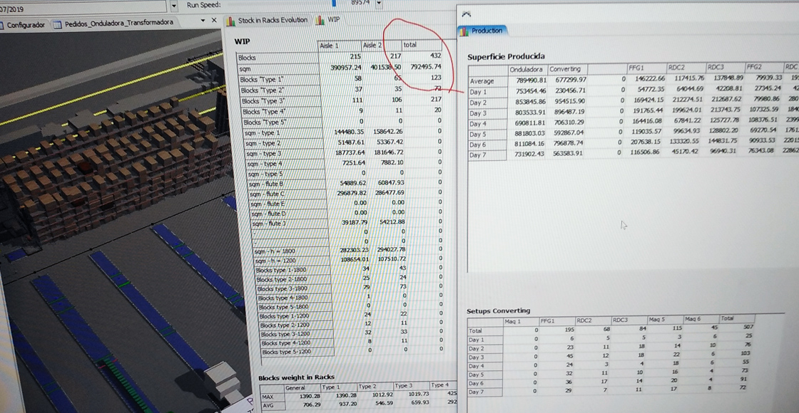Viewport: 799px width, 413px height.
Task: Click the Converting column header
Action: tap(565, 70)
